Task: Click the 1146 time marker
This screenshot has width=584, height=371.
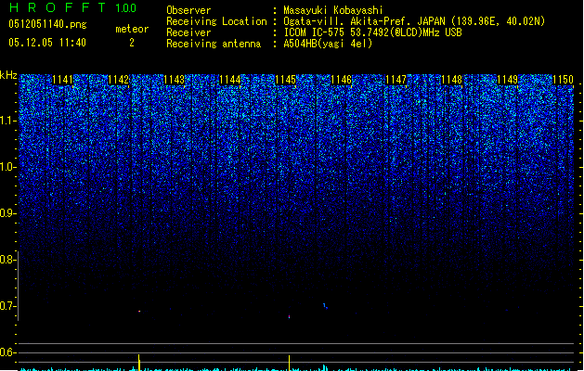Action: pyautogui.click(x=341, y=80)
